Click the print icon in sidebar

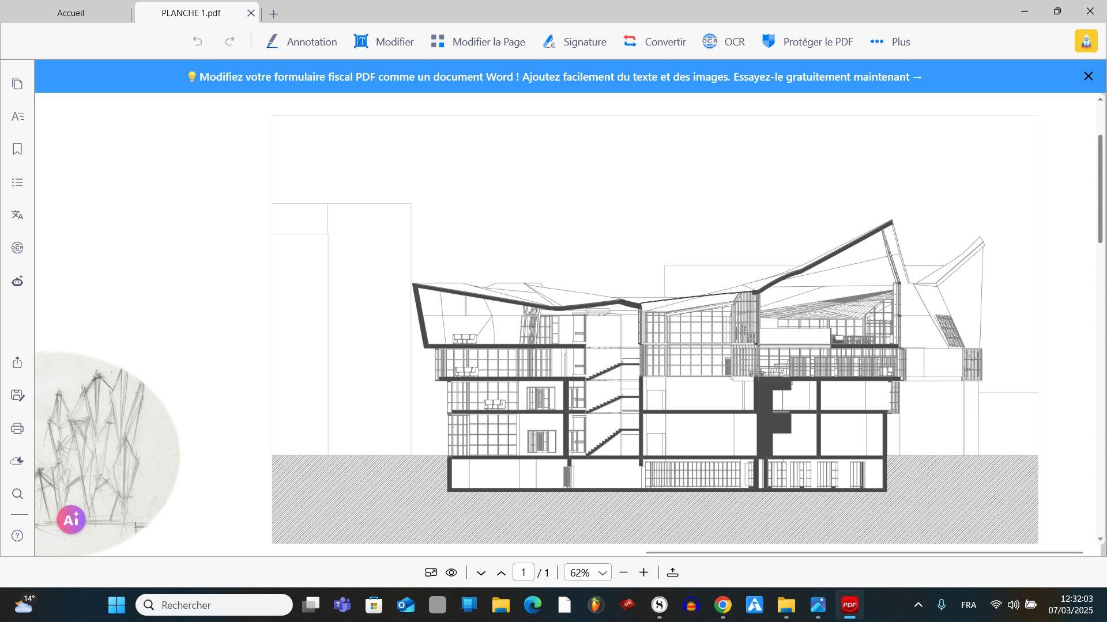click(17, 428)
